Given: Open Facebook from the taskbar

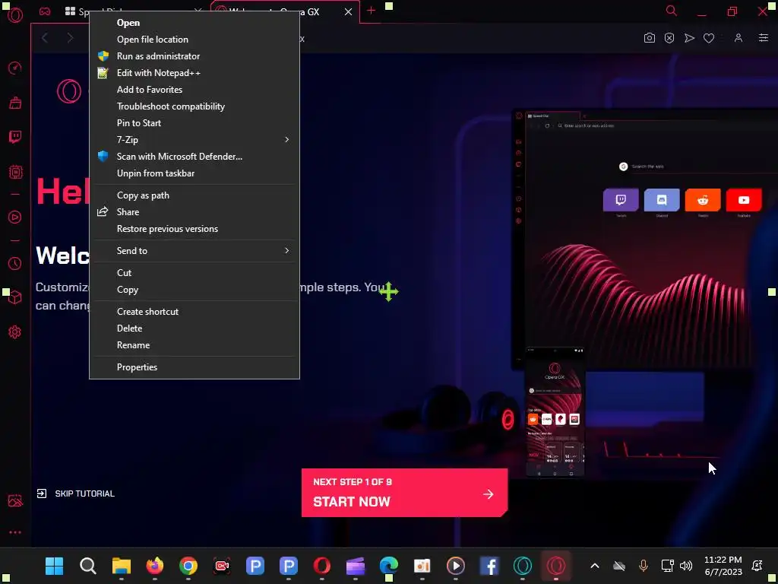Looking at the screenshot, I should pos(489,566).
